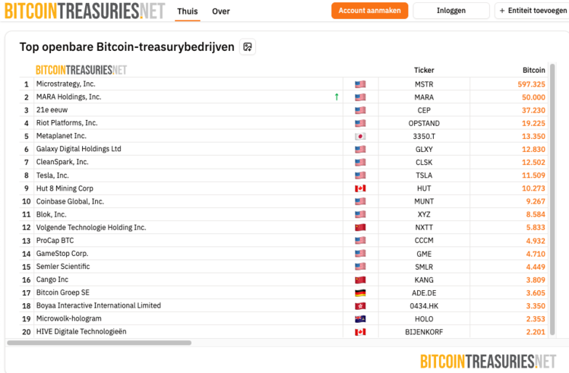Open Coinbase Global, Inc. entry

coord(70,201)
